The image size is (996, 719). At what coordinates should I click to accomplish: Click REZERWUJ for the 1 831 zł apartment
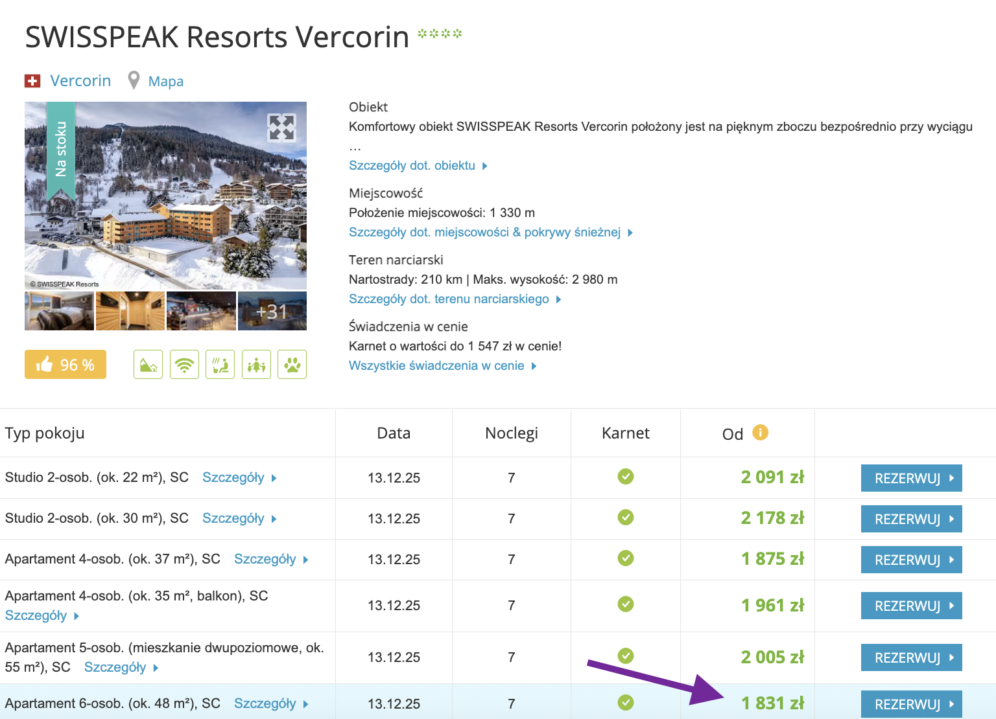tap(912, 704)
